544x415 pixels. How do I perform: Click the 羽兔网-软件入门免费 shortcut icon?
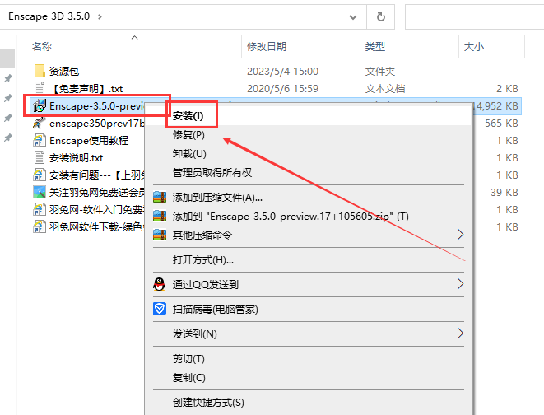point(40,210)
